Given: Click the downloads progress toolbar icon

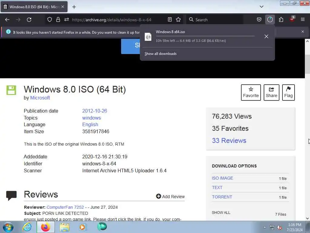Looking at the screenshot, I should click(270, 19).
